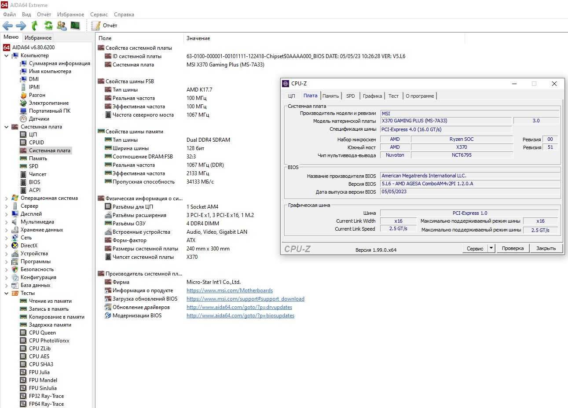568x408 pixels.
Task: Select CPUID in the tree
Action: point(37,143)
